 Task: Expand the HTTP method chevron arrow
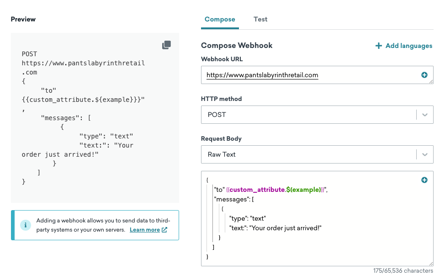(x=425, y=115)
